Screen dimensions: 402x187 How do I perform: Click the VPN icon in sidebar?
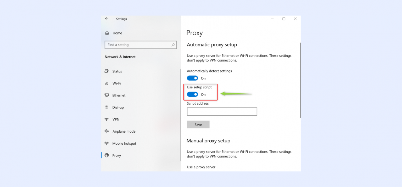pos(107,119)
